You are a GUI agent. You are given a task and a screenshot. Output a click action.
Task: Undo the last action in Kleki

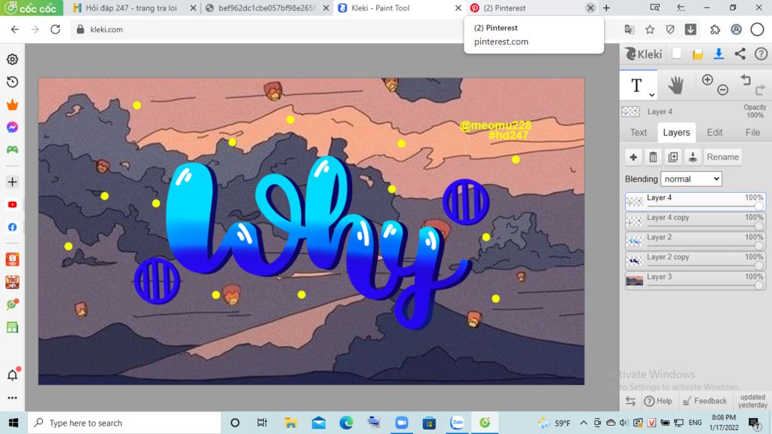[746, 79]
